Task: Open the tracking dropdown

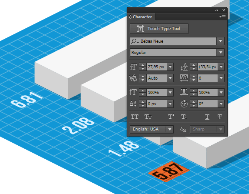Action: point(221,78)
